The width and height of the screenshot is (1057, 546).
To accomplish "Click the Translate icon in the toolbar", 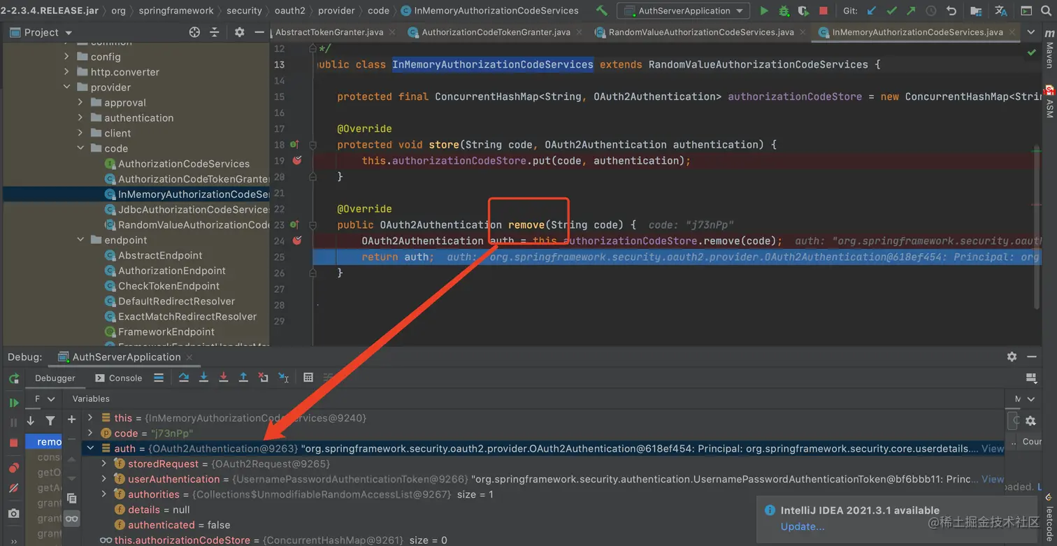I will [x=1001, y=10].
